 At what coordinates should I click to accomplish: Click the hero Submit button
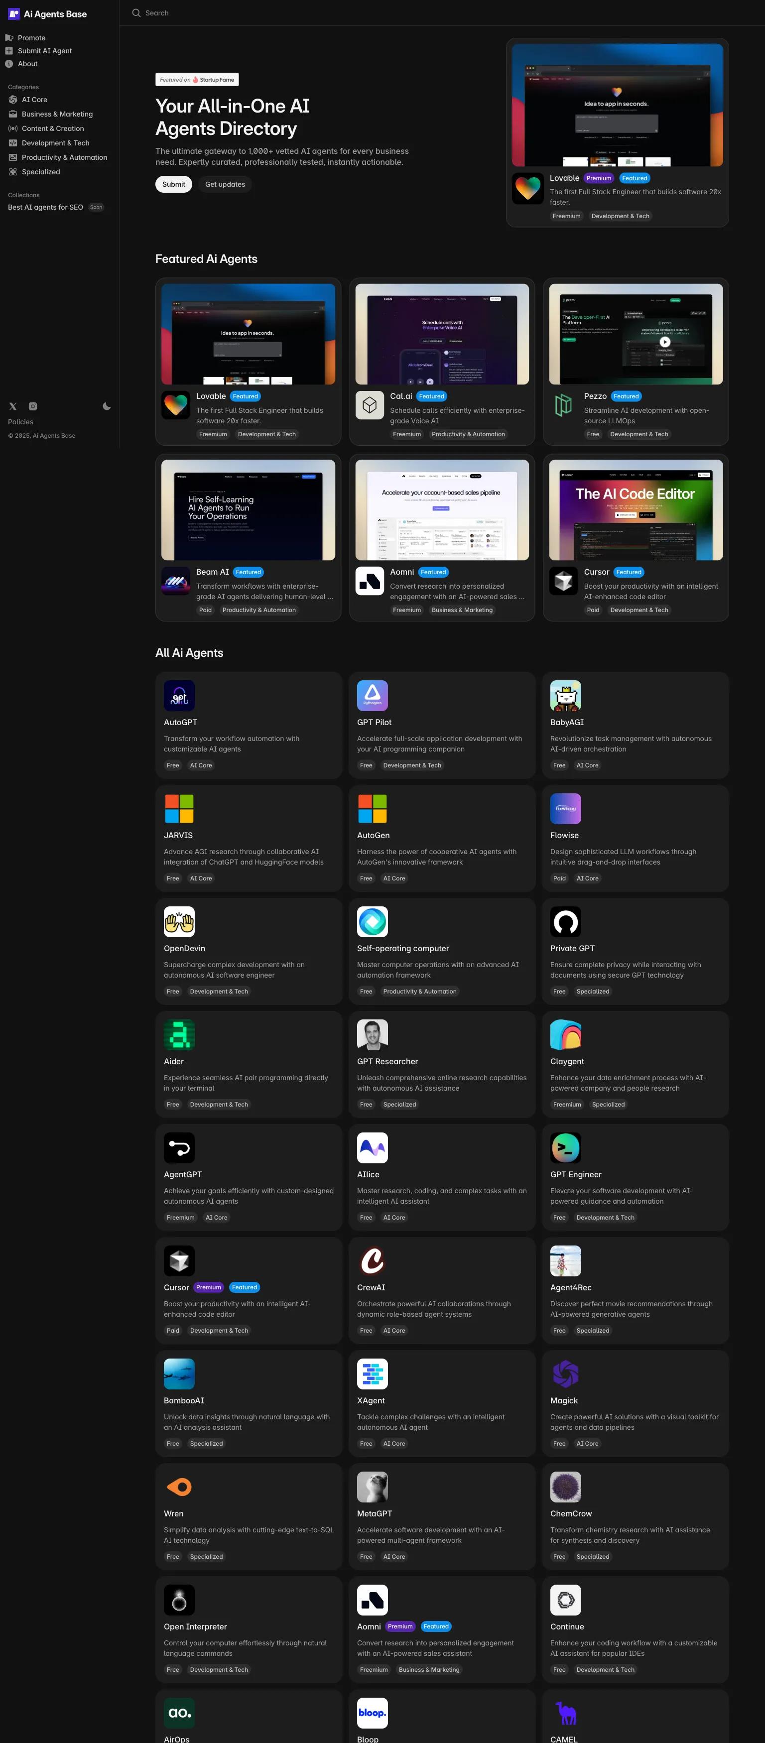pyautogui.click(x=174, y=184)
